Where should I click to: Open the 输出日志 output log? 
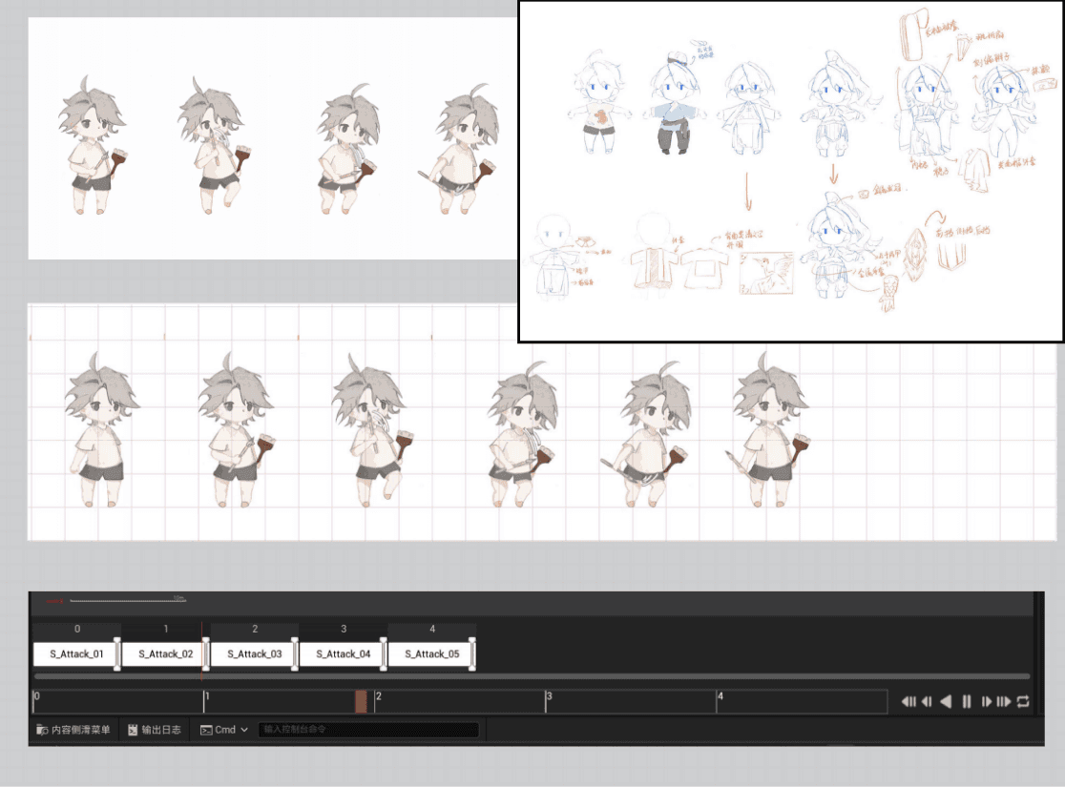155,729
